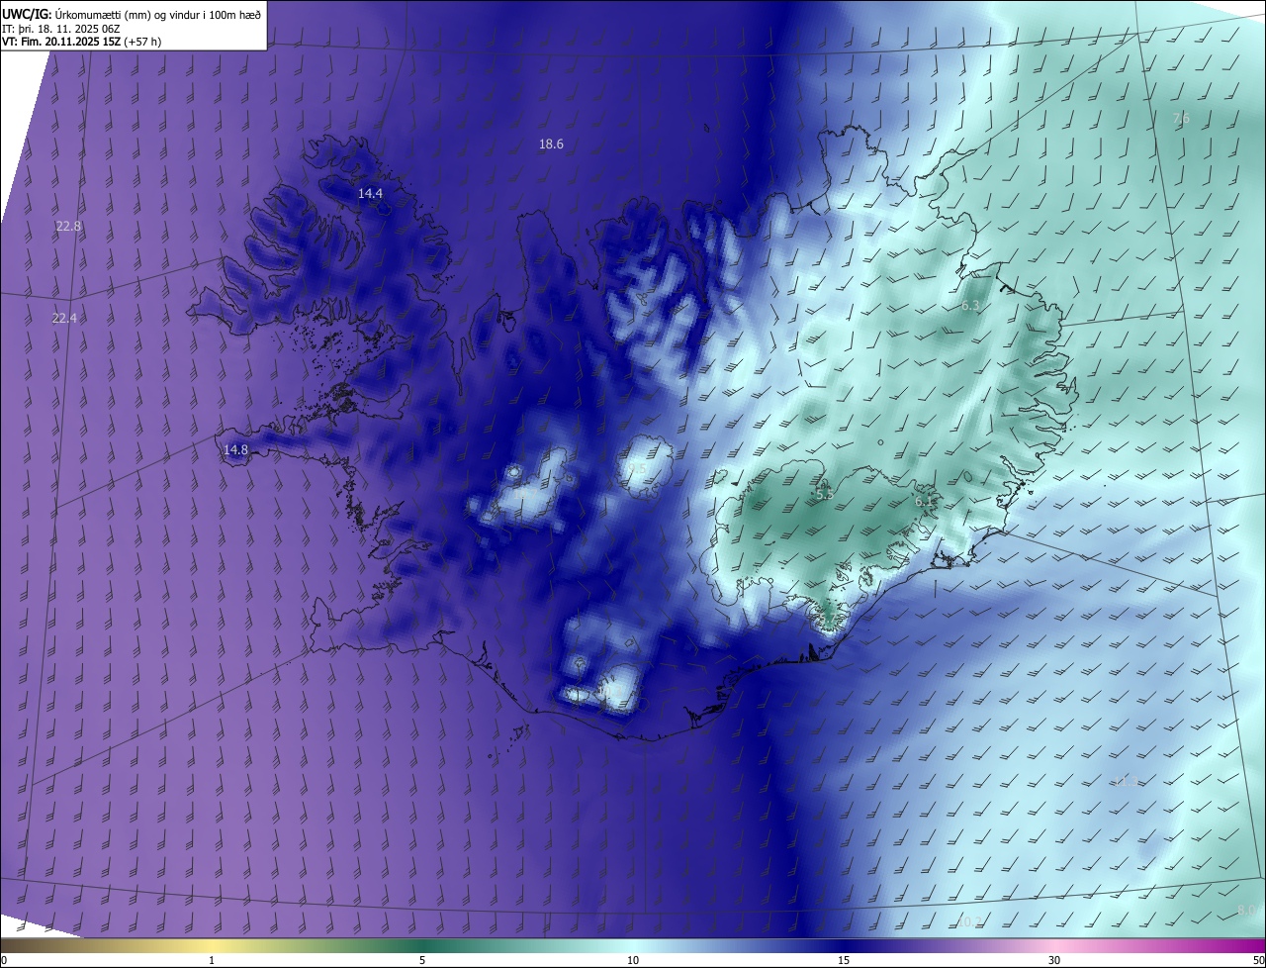Click the 9.5 value label
The height and width of the screenshot is (968, 1266).
(638, 469)
